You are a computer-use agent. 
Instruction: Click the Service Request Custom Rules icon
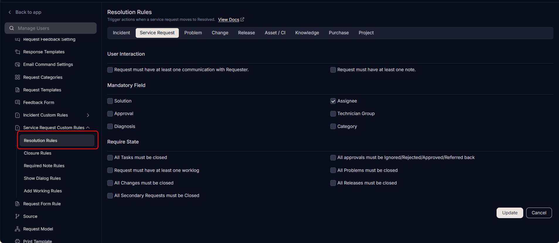[x=18, y=128]
